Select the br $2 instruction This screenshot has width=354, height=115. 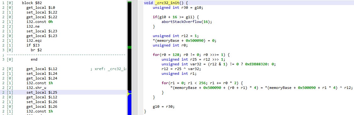[x=36, y=50]
